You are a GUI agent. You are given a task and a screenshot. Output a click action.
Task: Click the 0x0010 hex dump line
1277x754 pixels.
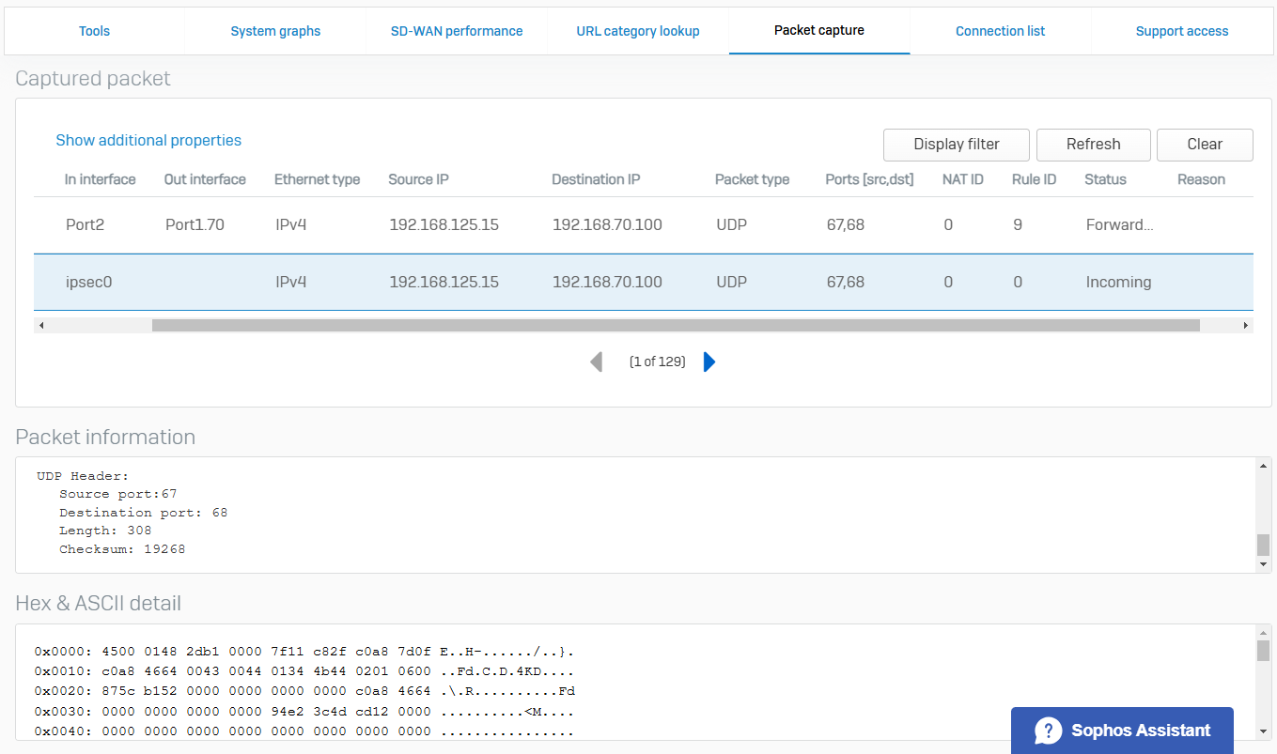click(x=304, y=671)
